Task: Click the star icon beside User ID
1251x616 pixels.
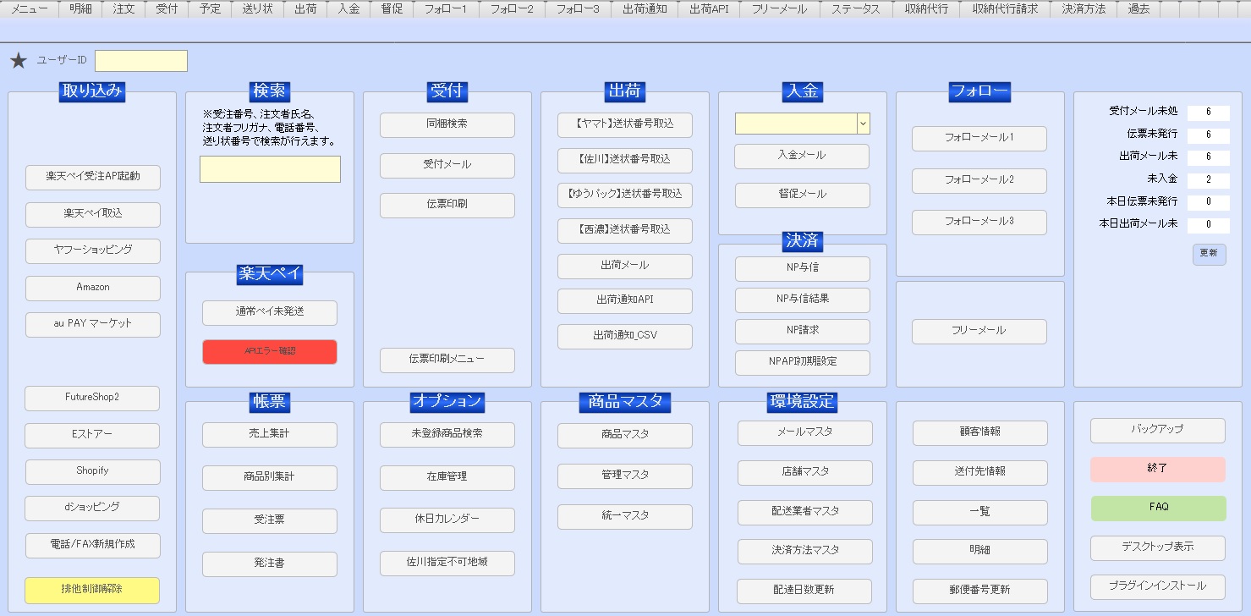Action: [x=19, y=61]
